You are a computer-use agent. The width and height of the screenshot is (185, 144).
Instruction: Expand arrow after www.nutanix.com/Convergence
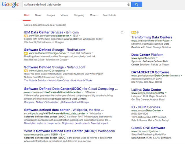pyautogui.click(x=67, y=70)
